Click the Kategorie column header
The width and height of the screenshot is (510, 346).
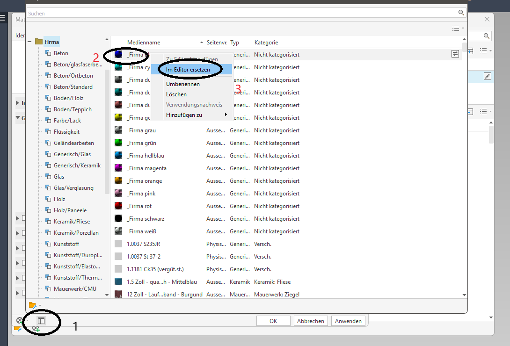coord(266,43)
